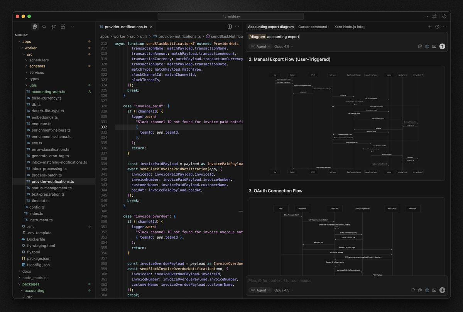Split the editor using the split icon
The width and height of the screenshot is (463, 312).
pyautogui.click(x=230, y=27)
